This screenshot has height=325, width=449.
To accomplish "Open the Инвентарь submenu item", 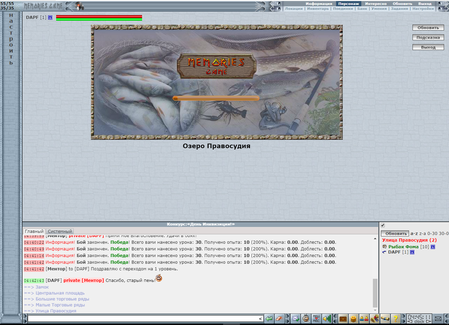I will click(318, 9).
